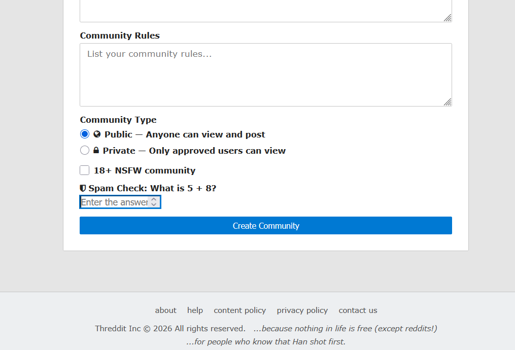This screenshot has width=515, height=350.
Task: Go to the help footer link
Action: [195, 310]
